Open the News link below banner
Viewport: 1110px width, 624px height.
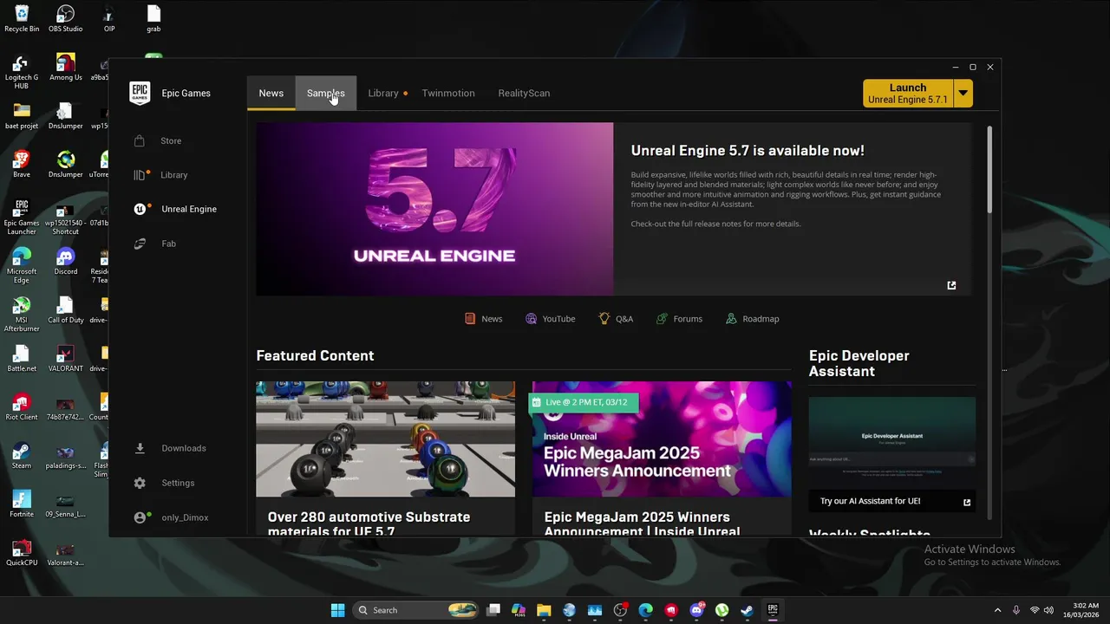[x=484, y=319]
